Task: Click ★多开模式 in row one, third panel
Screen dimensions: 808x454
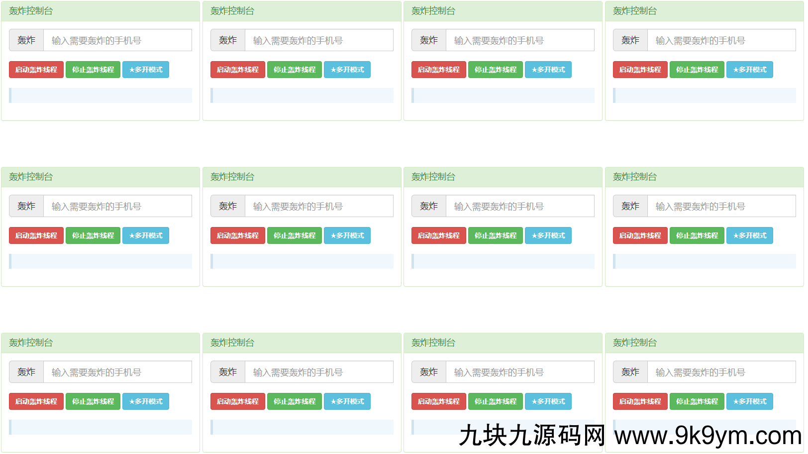Action: 548,70
